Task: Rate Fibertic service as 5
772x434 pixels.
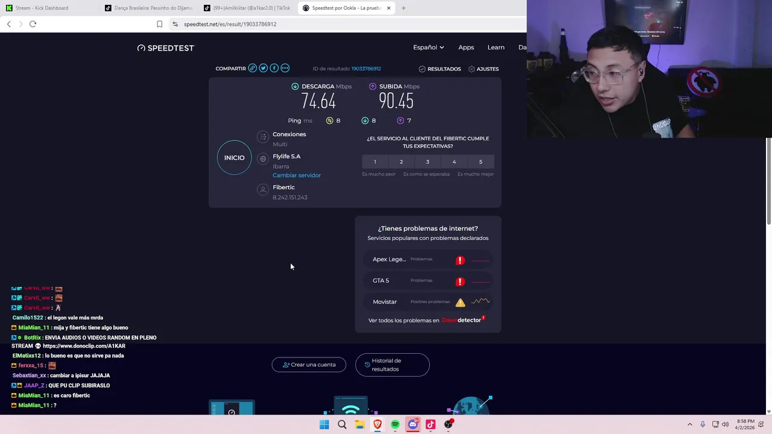Action: [481, 162]
